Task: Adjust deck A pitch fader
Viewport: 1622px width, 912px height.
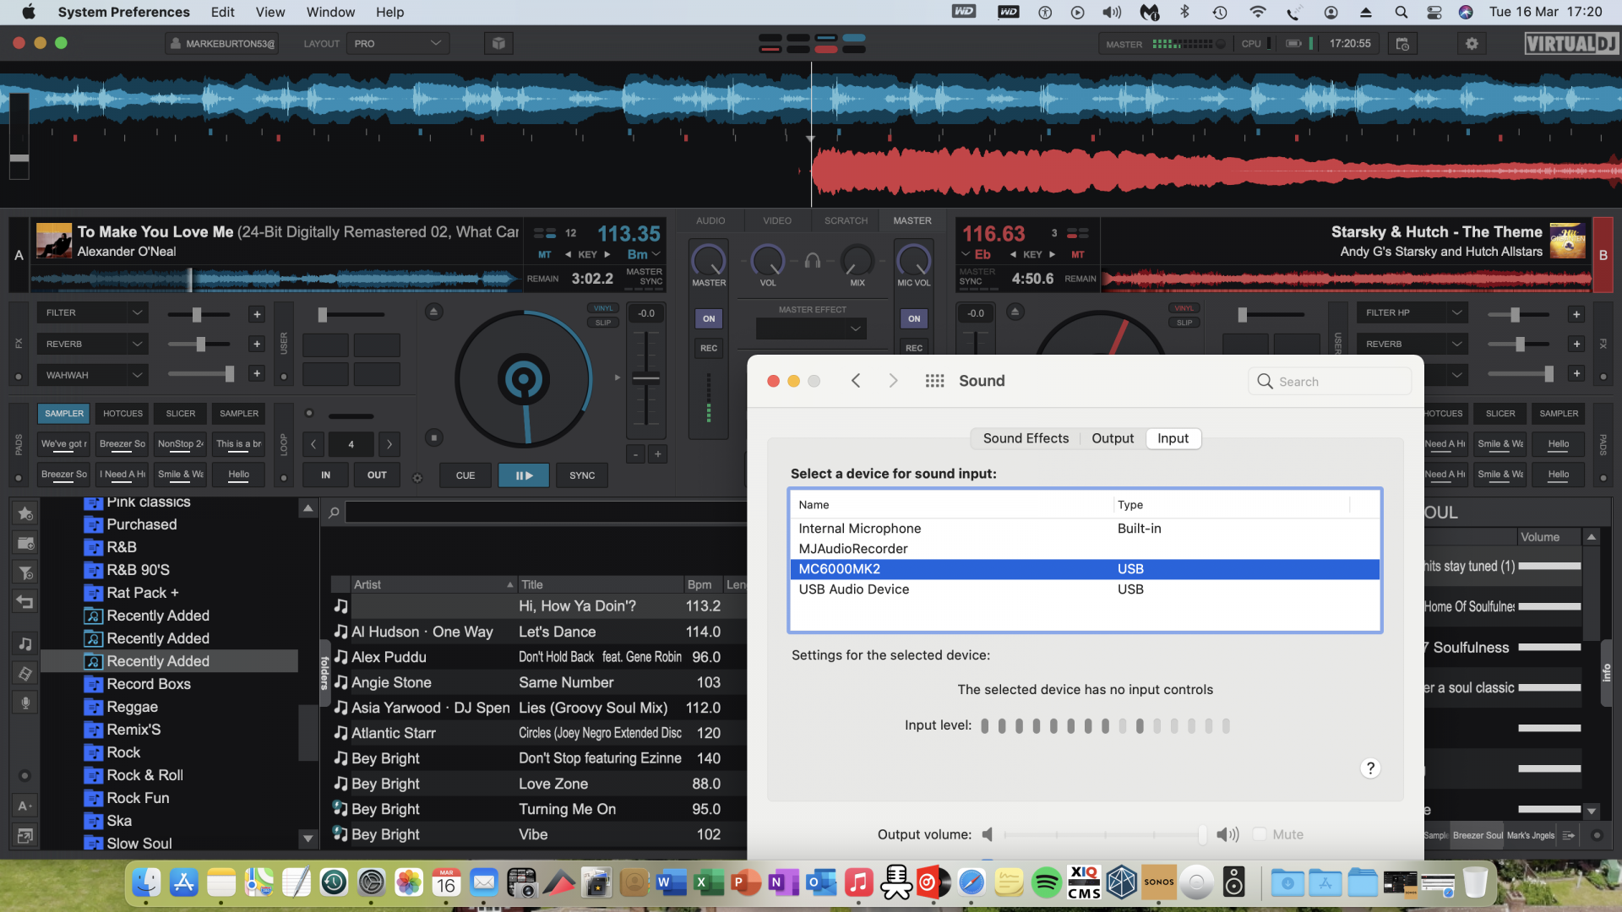Action: tap(646, 378)
